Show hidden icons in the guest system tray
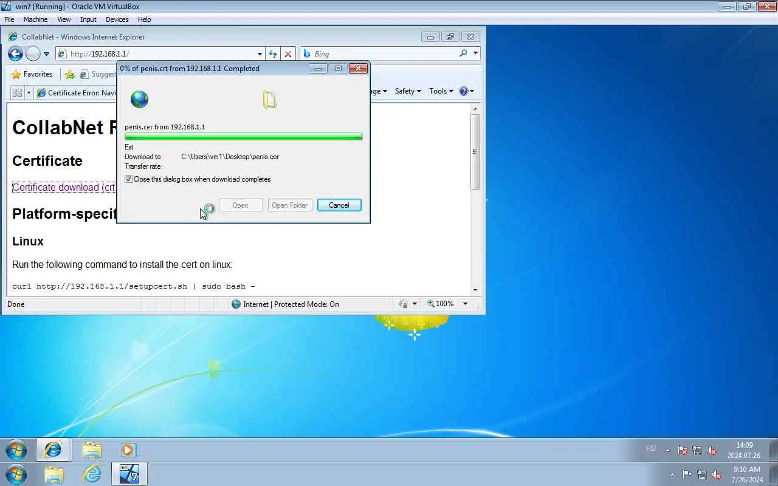Image resolution: width=778 pixels, height=486 pixels. pyautogui.click(x=667, y=451)
